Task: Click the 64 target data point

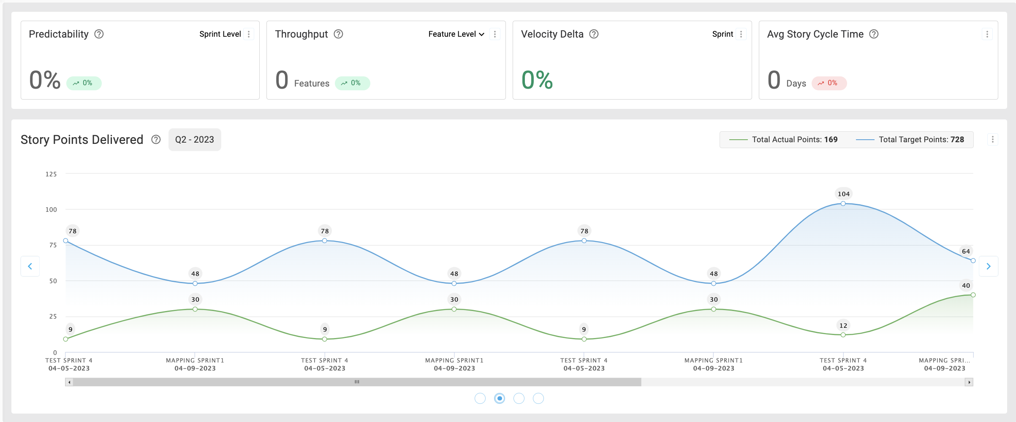Action: (x=973, y=261)
